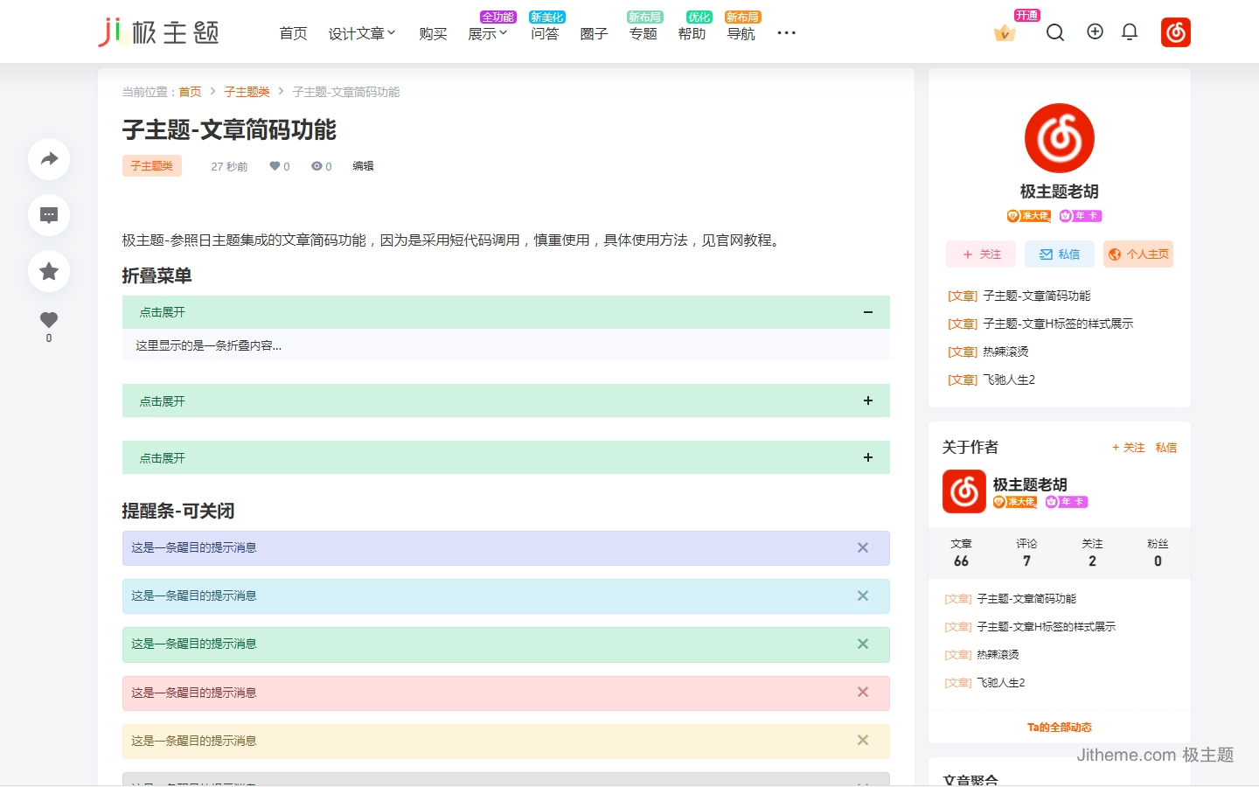This screenshot has height=787, width=1259.
Task: Click the 关注 2 stat
Action: (x=1092, y=553)
